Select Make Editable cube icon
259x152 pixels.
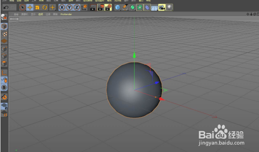(x=4, y=26)
